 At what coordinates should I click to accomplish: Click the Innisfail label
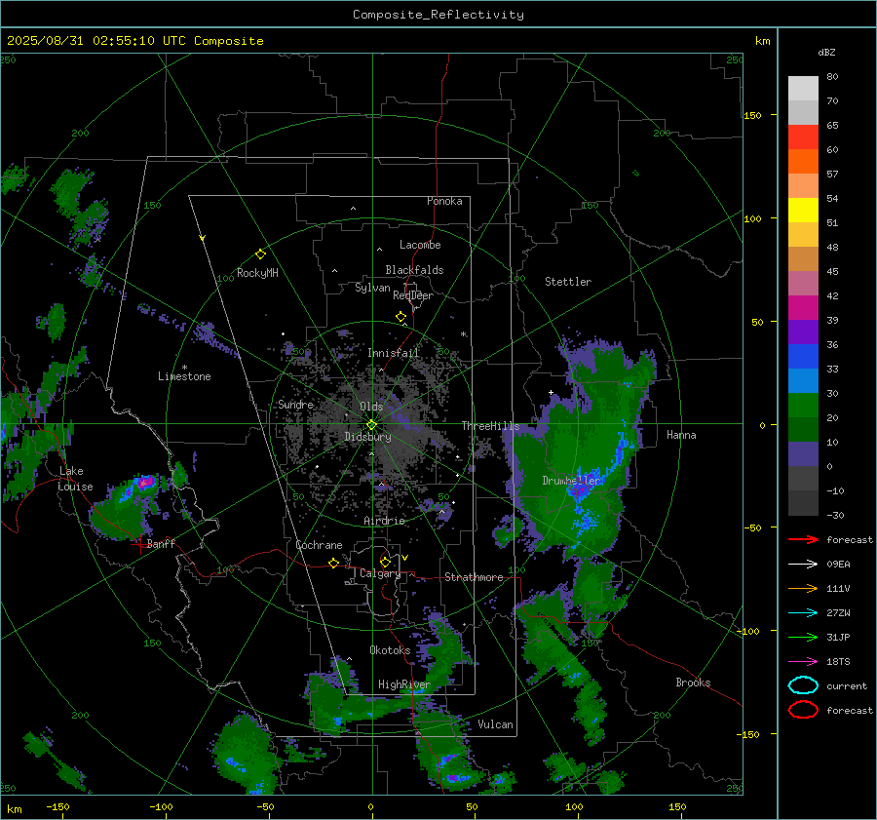click(x=393, y=353)
